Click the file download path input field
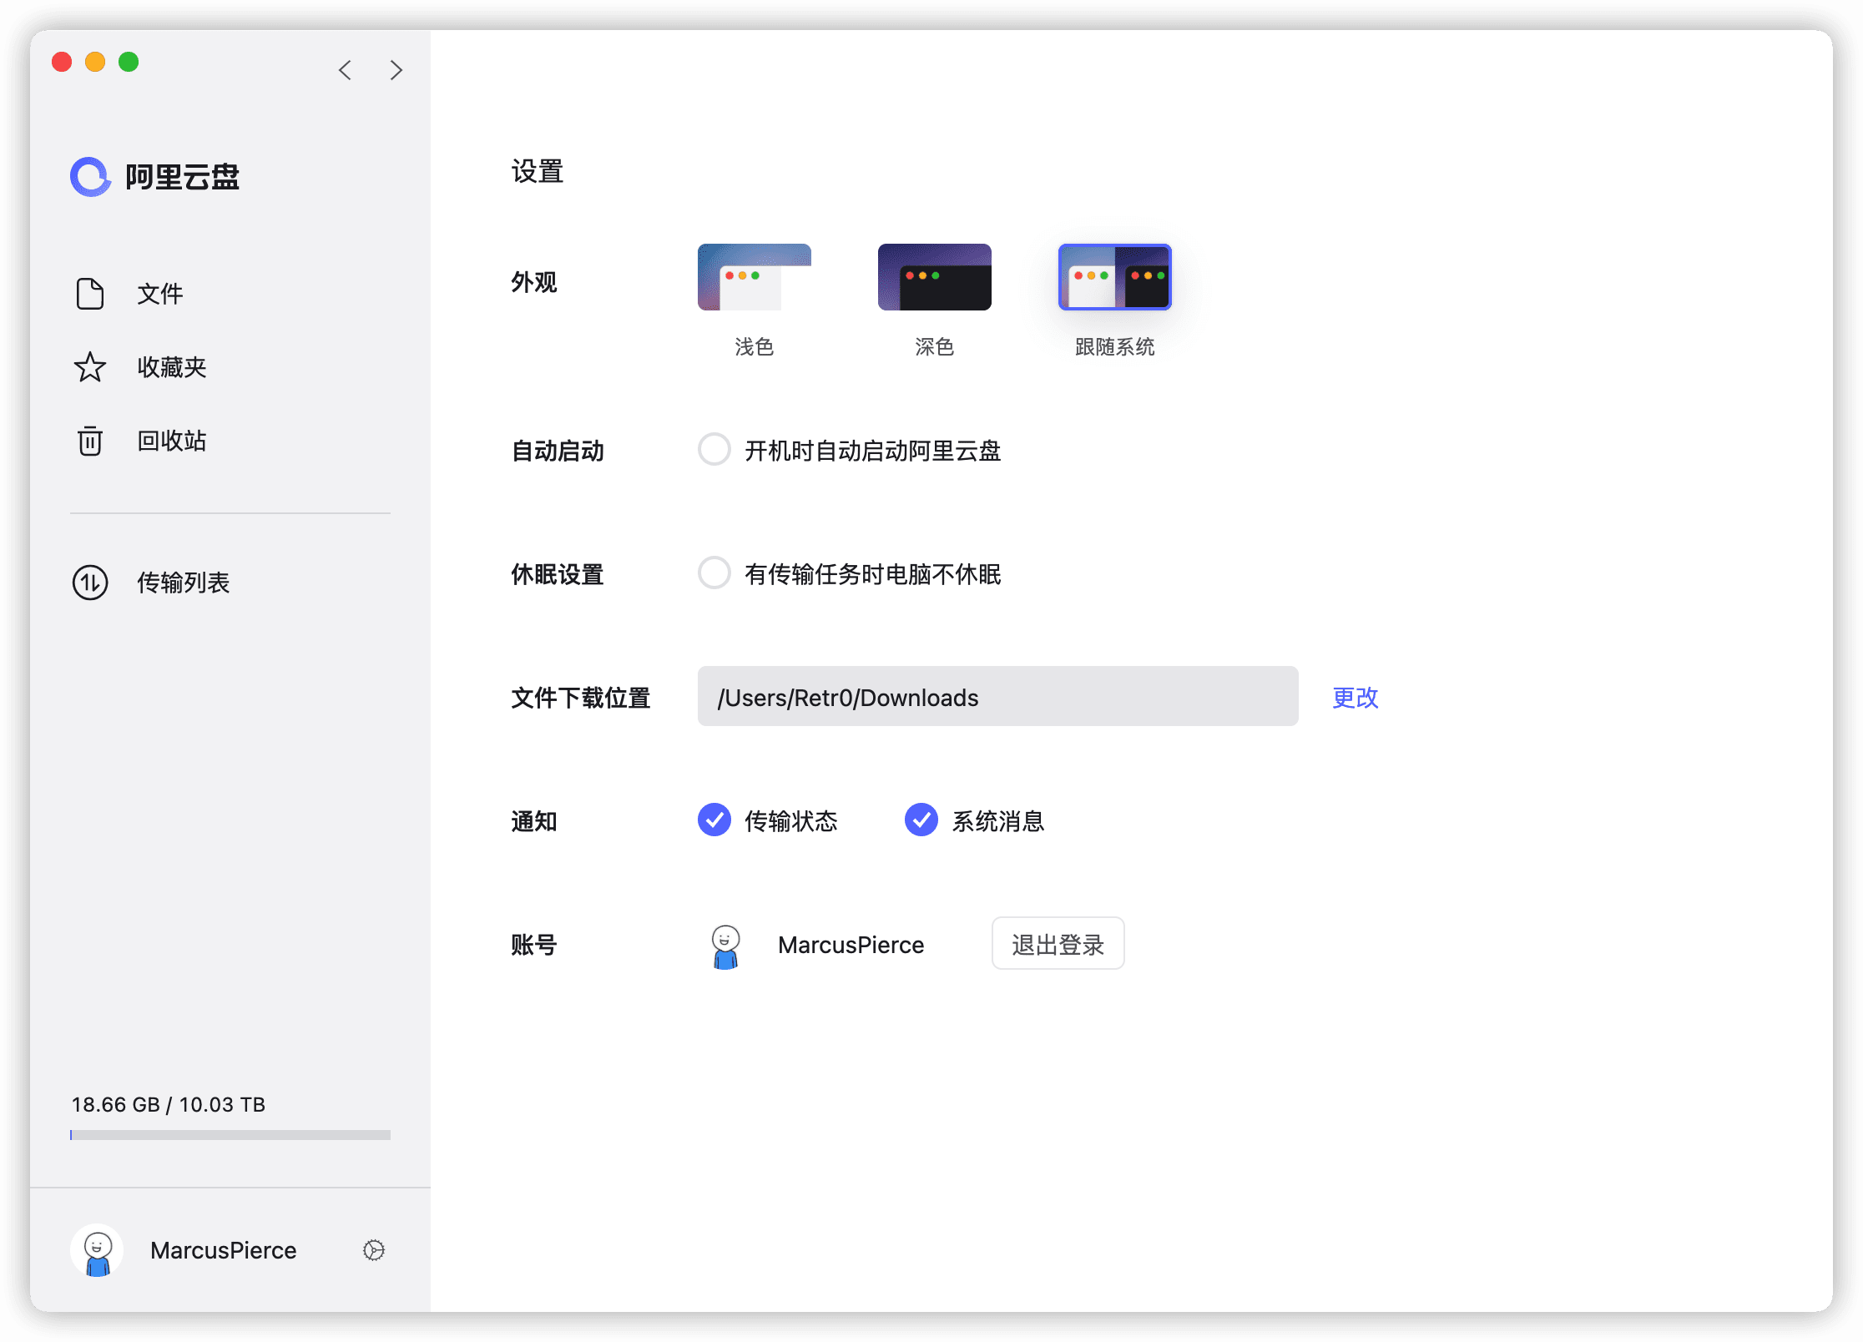Image resolution: width=1863 pixels, height=1342 pixels. [x=999, y=700]
